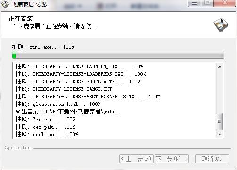This screenshot has height=170, width=237.
Task: Close the installer window
Action: click(x=225, y=3)
